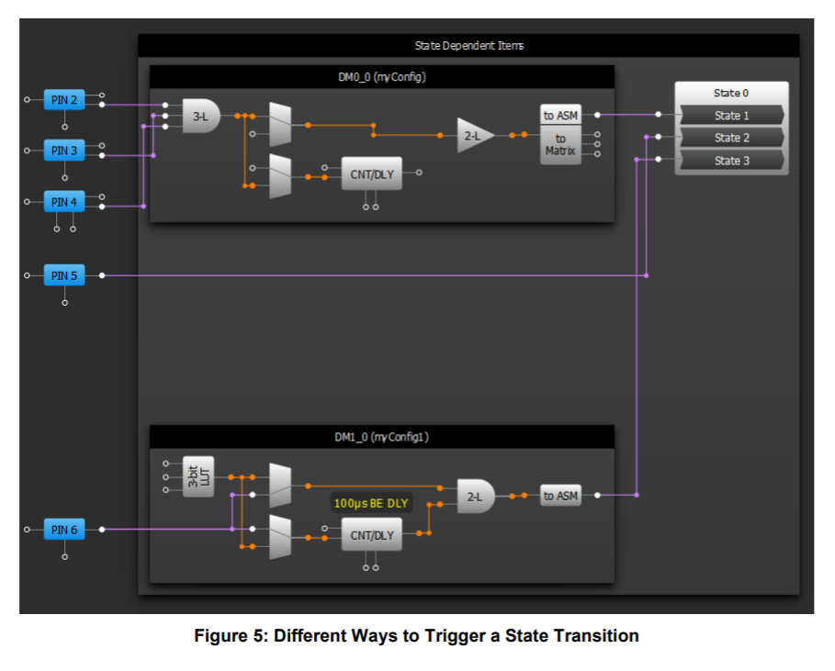Select the PIN 2 block
This screenshot has height=671, width=835.
tap(64, 99)
